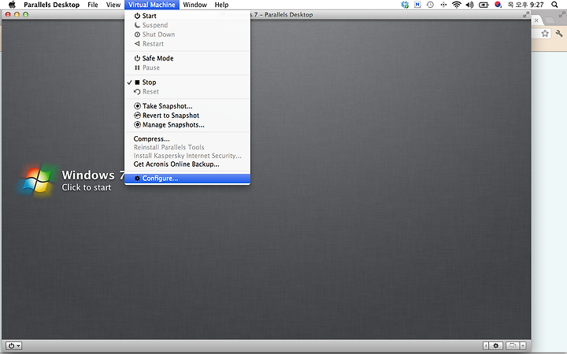Close the Virtual Machine menu bar item
Image resolution: width=567 pixels, height=354 pixels.
tap(152, 5)
